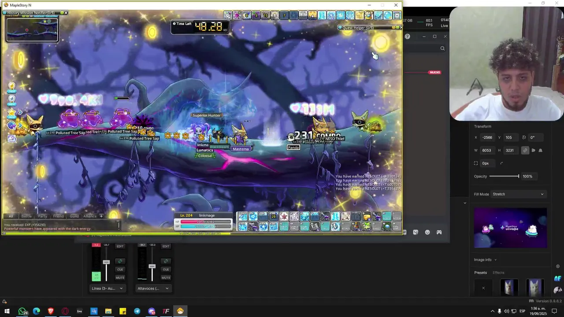The height and width of the screenshot is (317, 564).
Task: Toggle CUE on the Línea channel
Action: click(x=120, y=269)
